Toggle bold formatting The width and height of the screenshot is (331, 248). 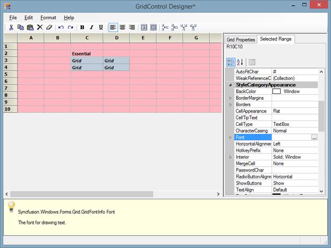(82, 27)
